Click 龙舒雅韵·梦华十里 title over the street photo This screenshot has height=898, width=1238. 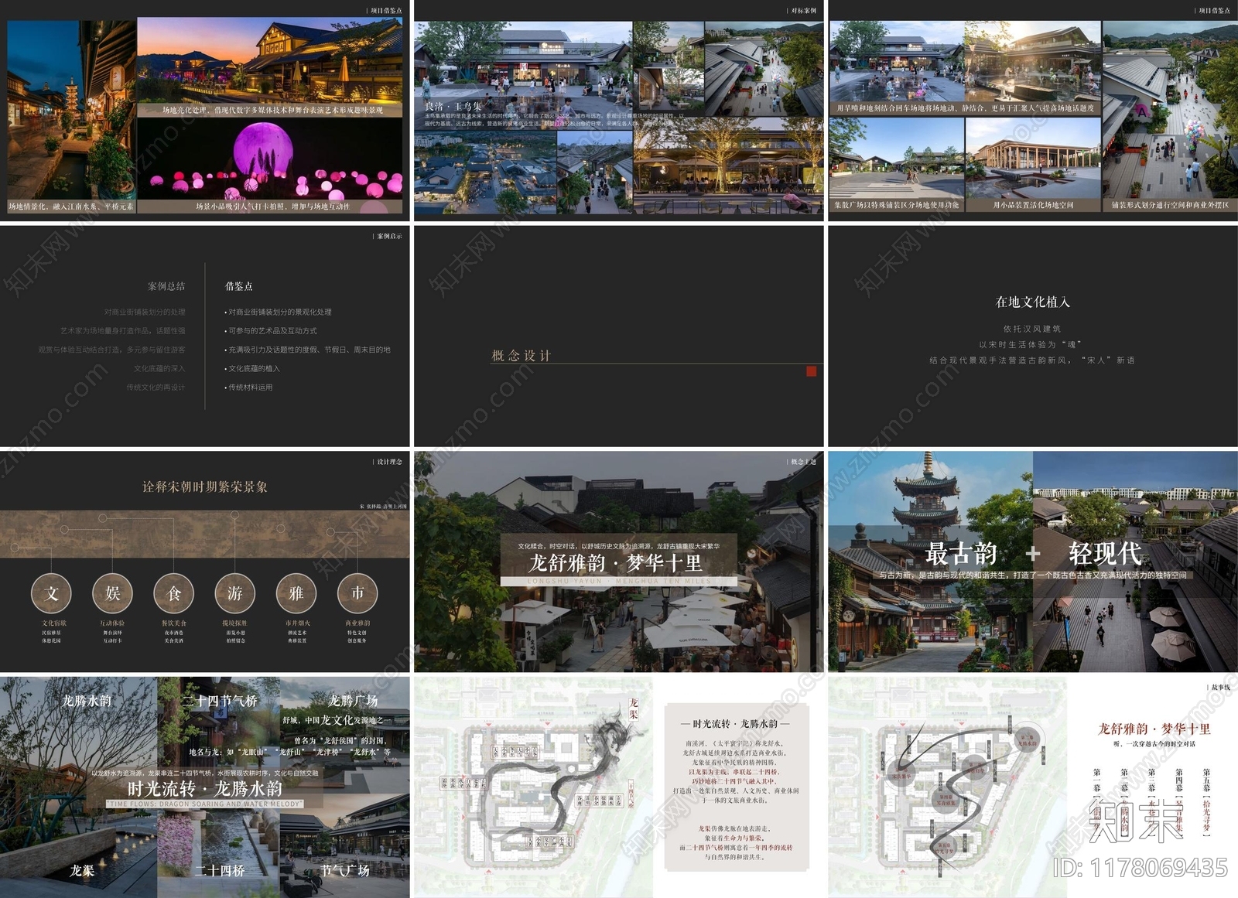616,563
